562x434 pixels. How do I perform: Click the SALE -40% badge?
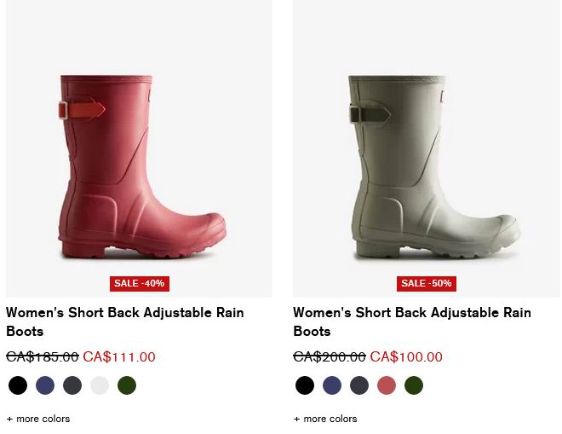[x=140, y=284]
